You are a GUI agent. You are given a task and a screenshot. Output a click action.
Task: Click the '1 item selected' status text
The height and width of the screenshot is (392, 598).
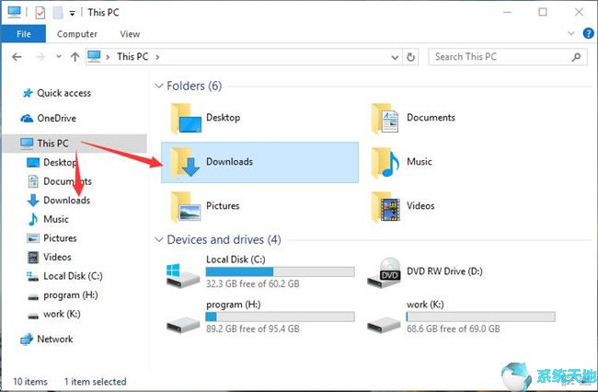tap(95, 382)
